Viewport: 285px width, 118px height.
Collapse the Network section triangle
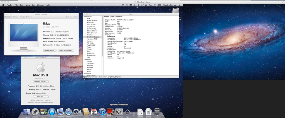(84, 59)
